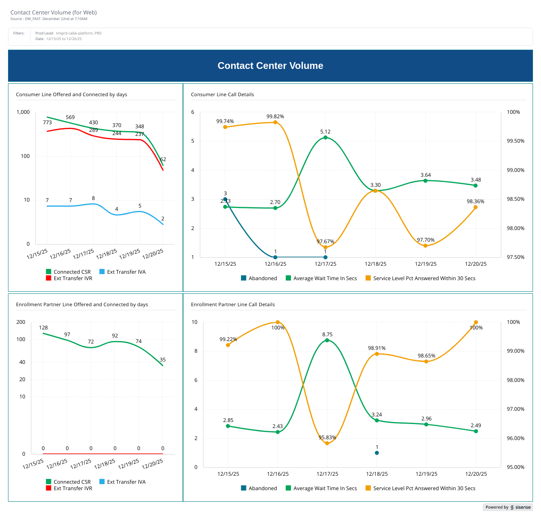The height and width of the screenshot is (519, 541).
Task: Click blue Ext Transfer IVA marker in Enrollment Partner Offered legend
Action: [x=102, y=482]
